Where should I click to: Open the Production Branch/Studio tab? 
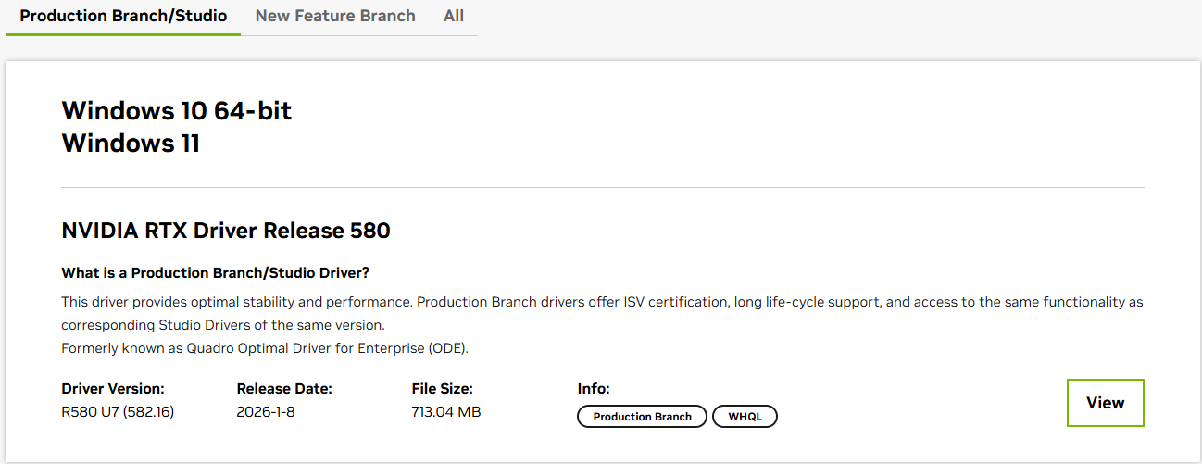click(123, 16)
